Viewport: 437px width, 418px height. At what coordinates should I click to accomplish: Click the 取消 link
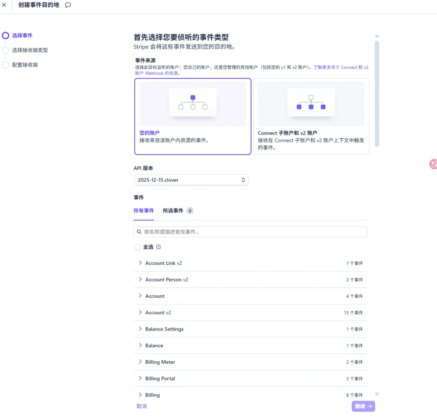(142, 406)
